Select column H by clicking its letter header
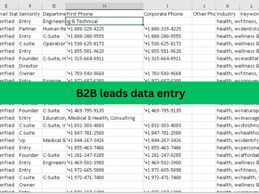259x194 pixels. tap(104, 6)
